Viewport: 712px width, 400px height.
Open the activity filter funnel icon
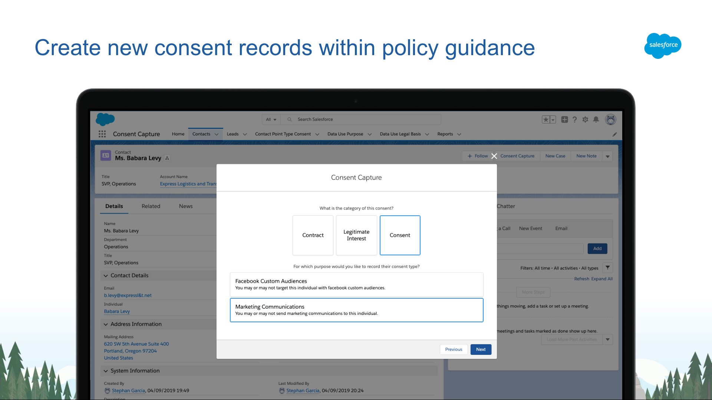click(x=607, y=268)
